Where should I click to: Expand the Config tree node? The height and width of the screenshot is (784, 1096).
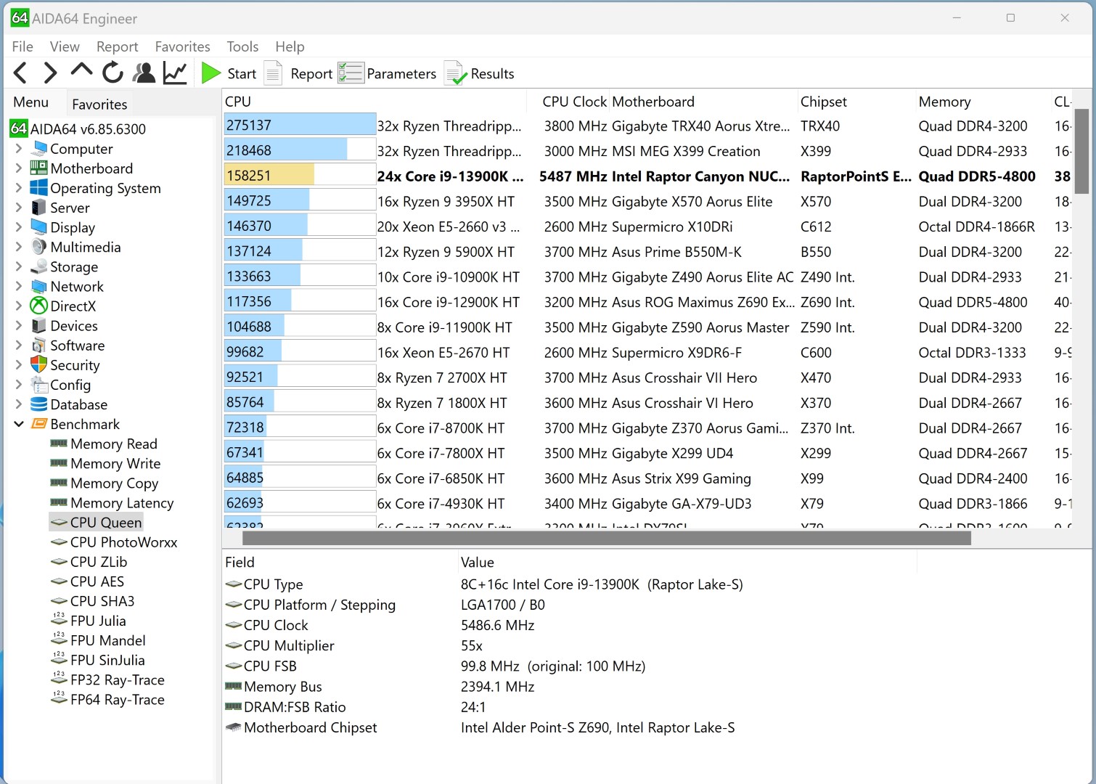point(19,385)
